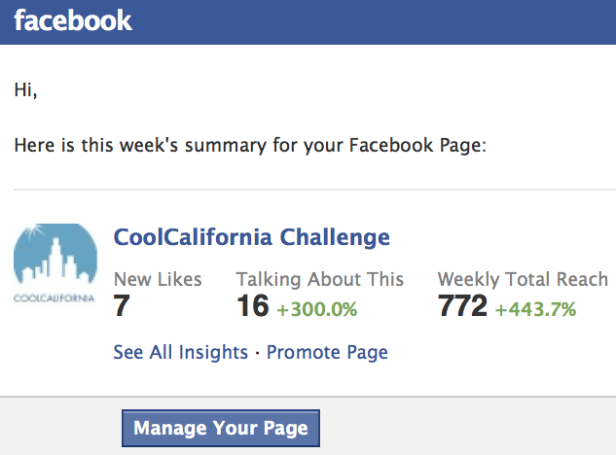Viewport: 616px width, 455px height.
Task: Select the Talking About This count 16
Action: click(x=252, y=307)
